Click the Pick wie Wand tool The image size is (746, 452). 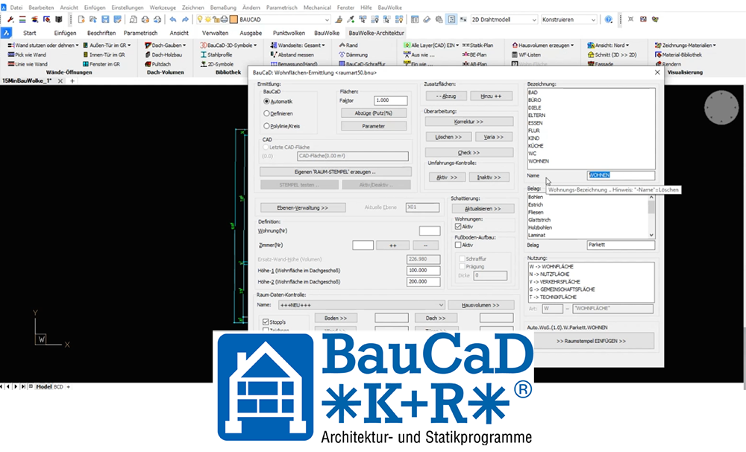pyautogui.click(x=27, y=54)
